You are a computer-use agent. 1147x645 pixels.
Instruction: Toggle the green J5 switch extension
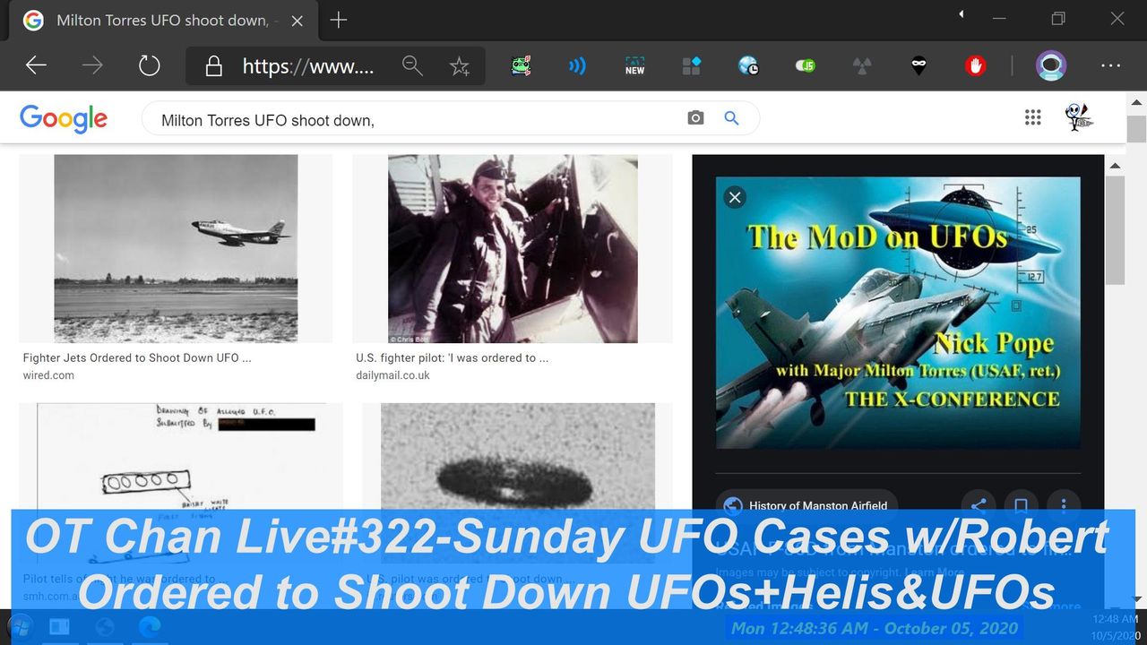click(806, 65)
